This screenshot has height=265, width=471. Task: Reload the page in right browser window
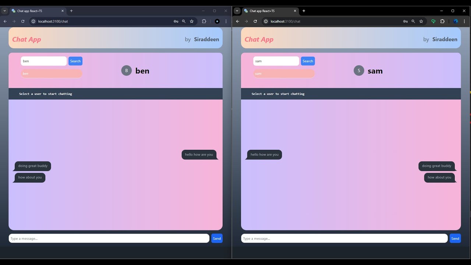point(255,21)
